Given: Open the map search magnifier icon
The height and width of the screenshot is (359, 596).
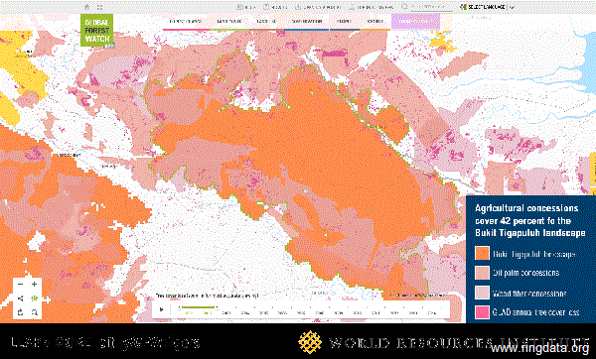Looking at the screenshot, I should click(x=34, y=312).
